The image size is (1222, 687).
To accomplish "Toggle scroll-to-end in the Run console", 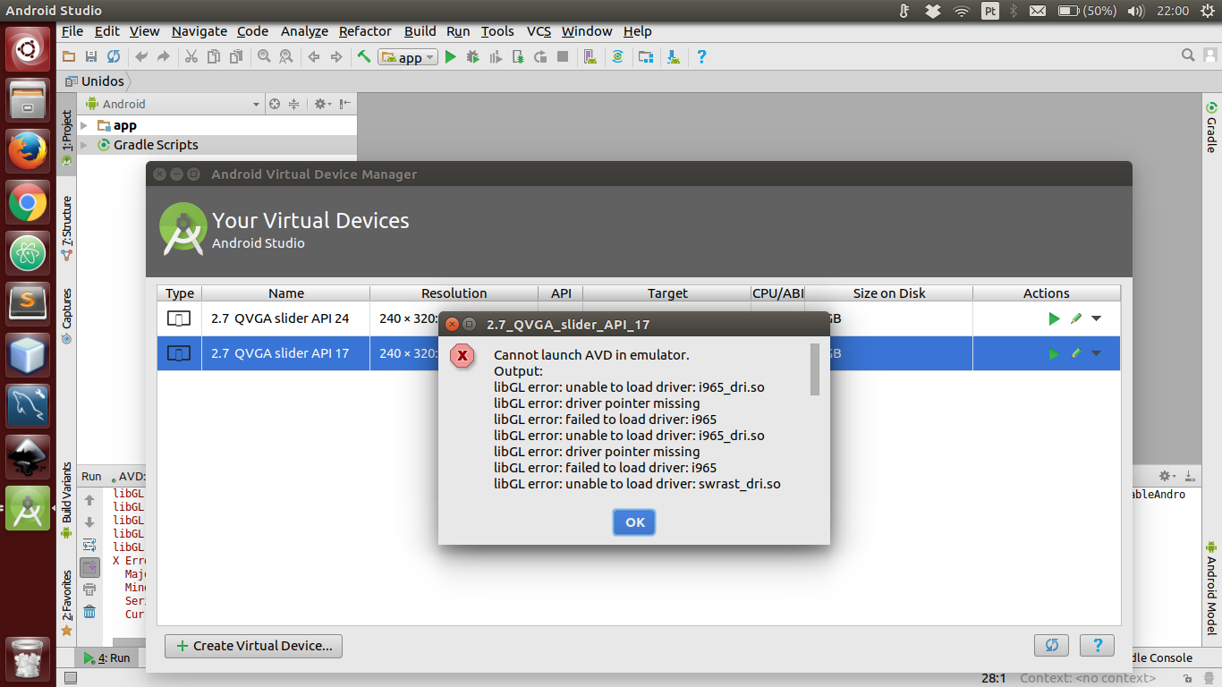I will (89, 567).
